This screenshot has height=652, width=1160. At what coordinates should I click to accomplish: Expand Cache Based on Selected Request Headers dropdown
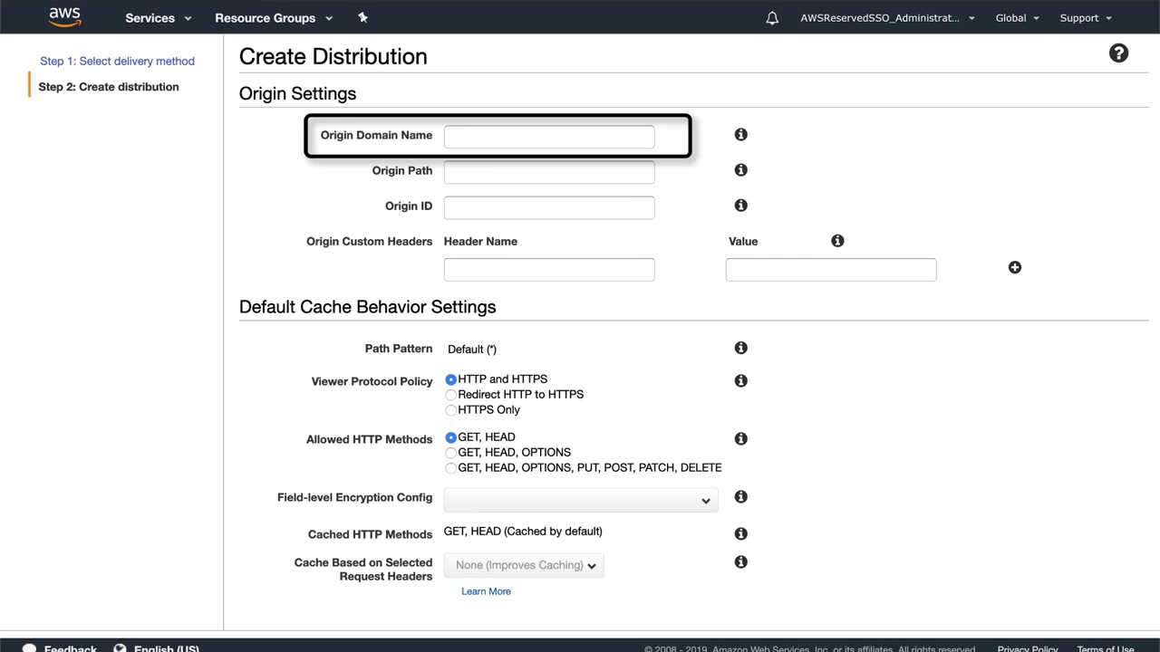click(524, 565)
